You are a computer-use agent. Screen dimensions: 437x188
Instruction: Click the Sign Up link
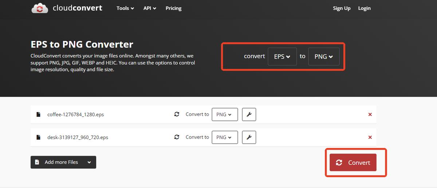pyautogui.click(x=342, y=8)
